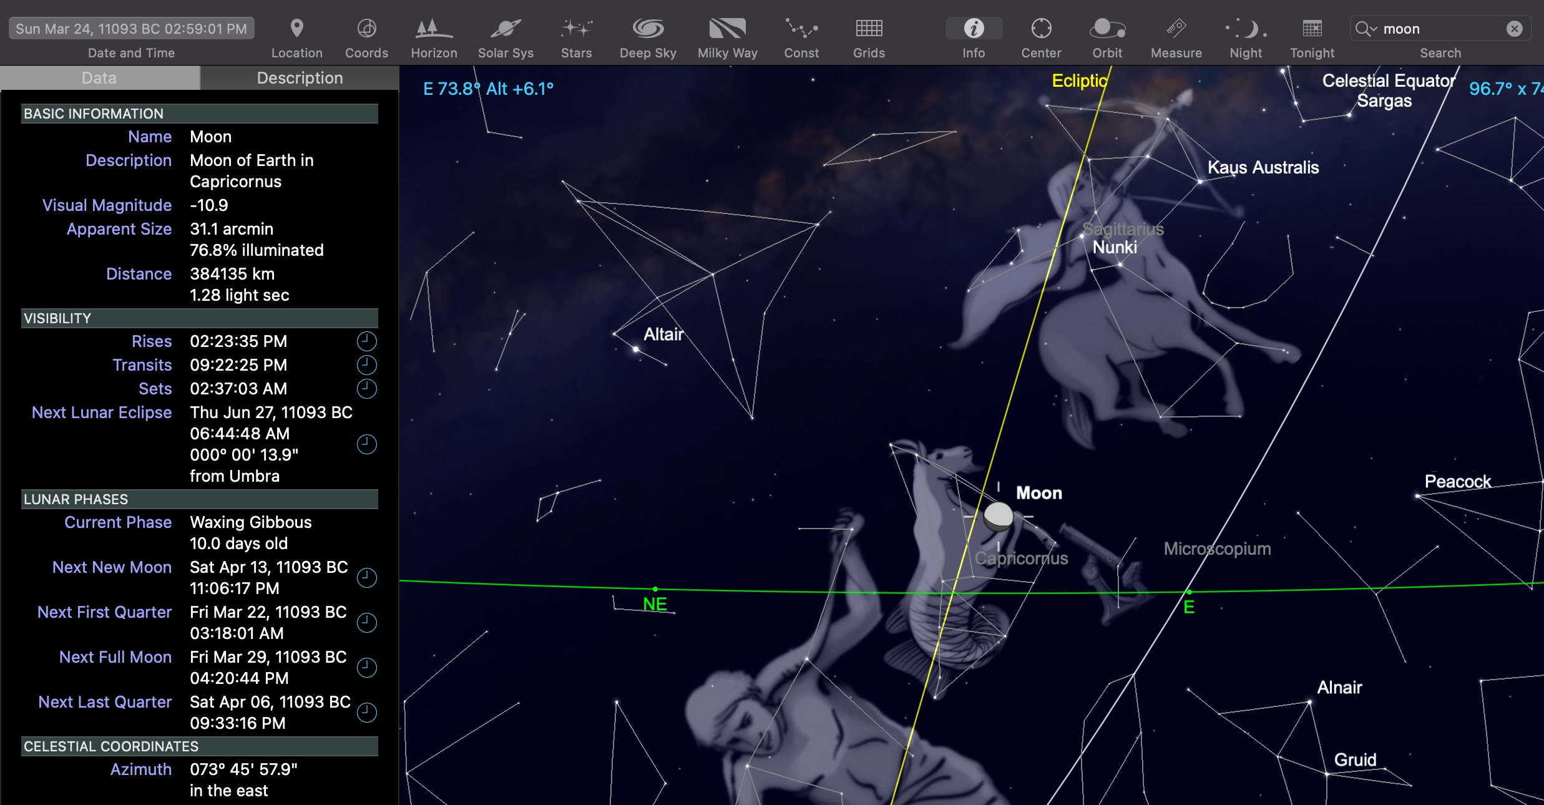Select the Data tab
The height and width of the screenshot is (805, 1544).
[x=99, y=78]
